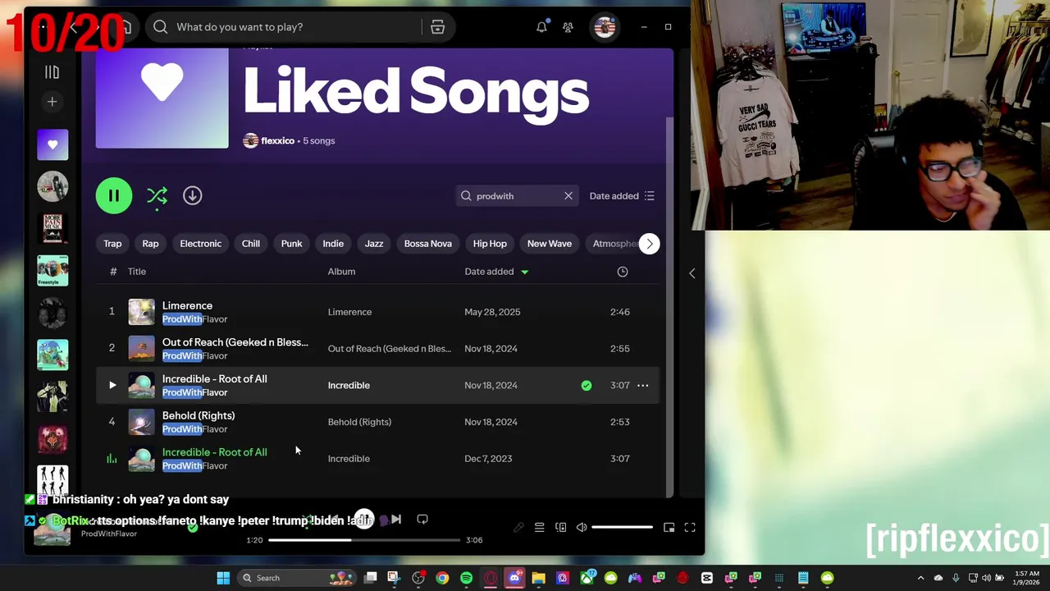The height and width of the screenshot is (591, 1050).
Task: Open the flexxico profile link
Action: click(277, 140)
